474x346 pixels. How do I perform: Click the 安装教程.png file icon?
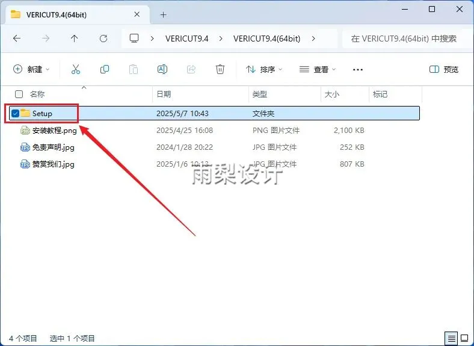coord(25,131)
